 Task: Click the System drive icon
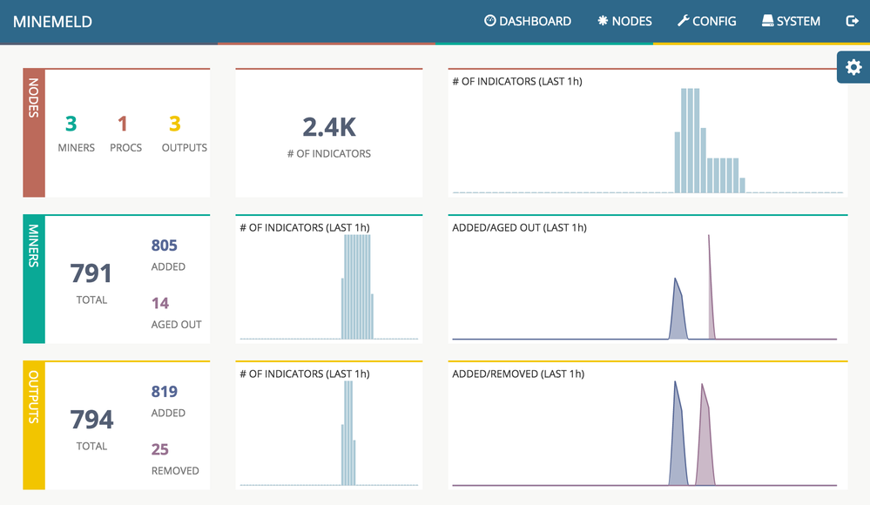pos(767,21)
